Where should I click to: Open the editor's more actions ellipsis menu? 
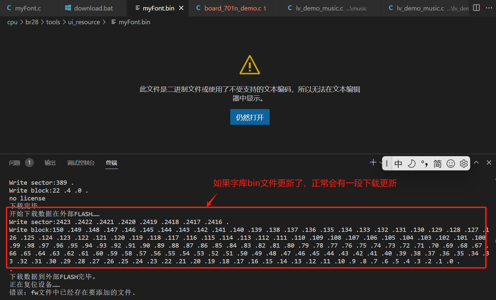pyautogui.click(x=489, y=8)
